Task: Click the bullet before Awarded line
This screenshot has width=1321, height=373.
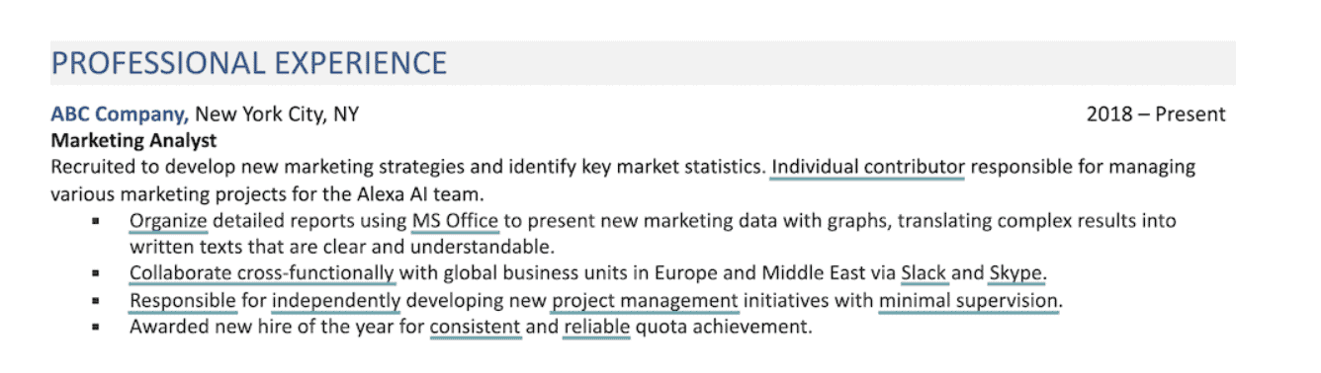Action: [96, 327]
